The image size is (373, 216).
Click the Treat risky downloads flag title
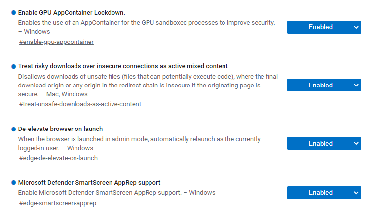coord(123,66)
